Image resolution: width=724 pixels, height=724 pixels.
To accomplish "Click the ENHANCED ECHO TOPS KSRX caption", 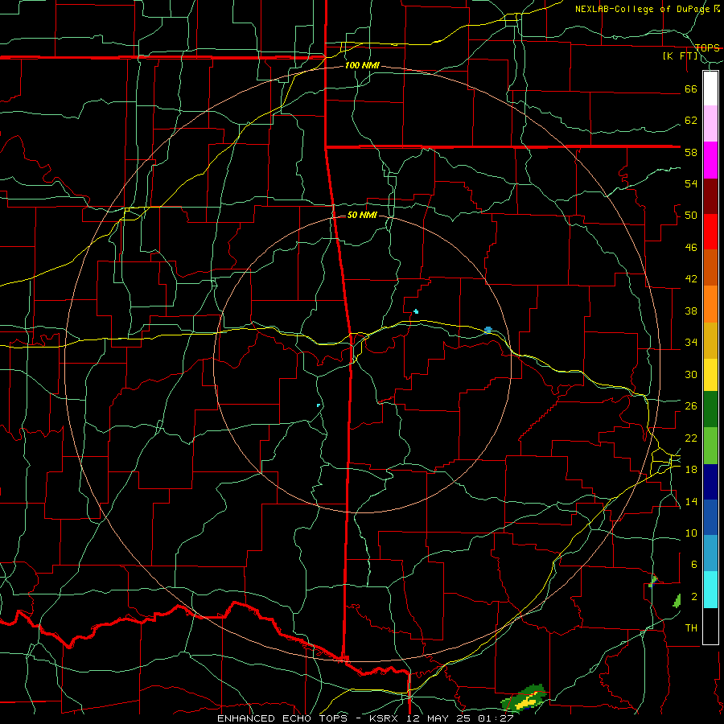I will click(x=365, y=718).
